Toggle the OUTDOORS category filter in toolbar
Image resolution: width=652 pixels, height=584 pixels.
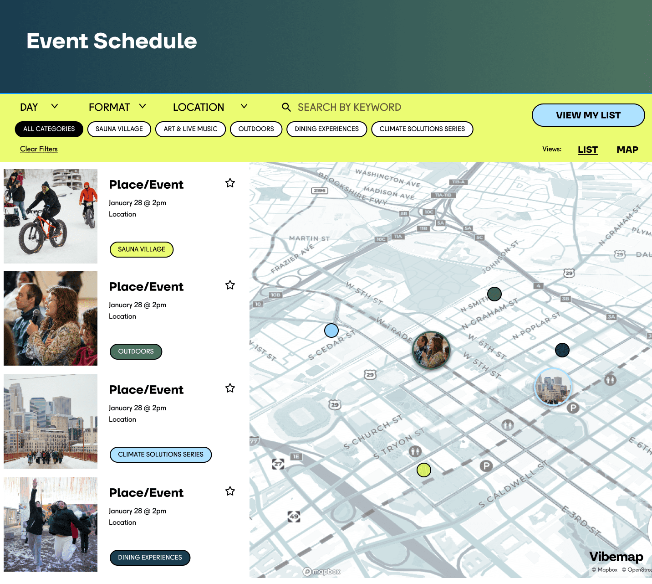[256, 129]
